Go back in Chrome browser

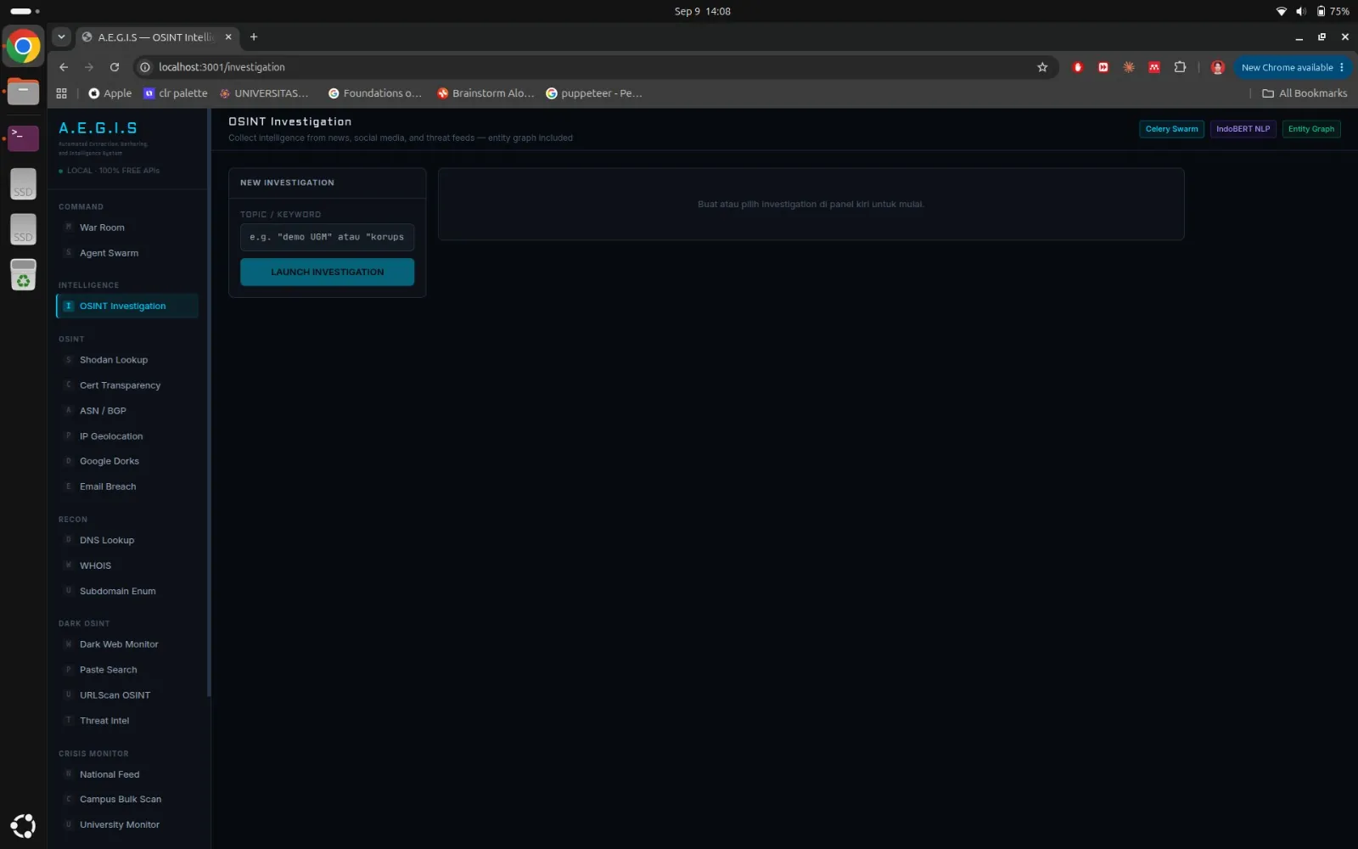click(x=64, y=67)
